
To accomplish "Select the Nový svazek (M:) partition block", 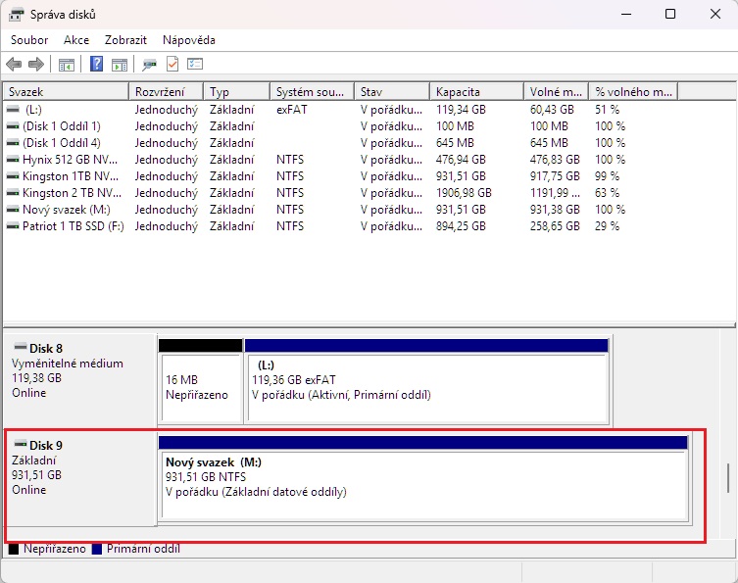I will 423,478.
